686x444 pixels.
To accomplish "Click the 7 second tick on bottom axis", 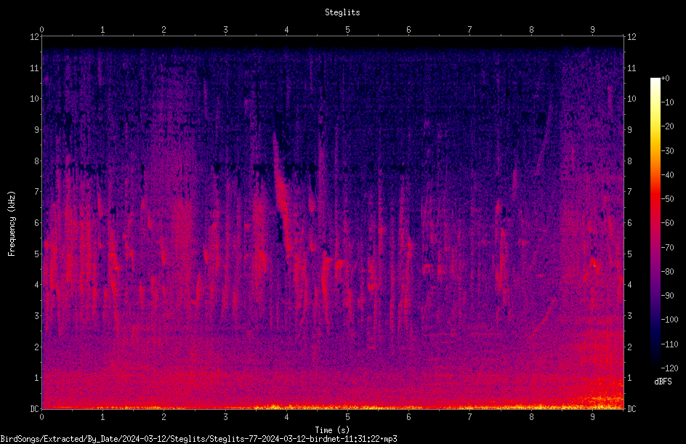I will pyautogui.click(x=469, y=417).
